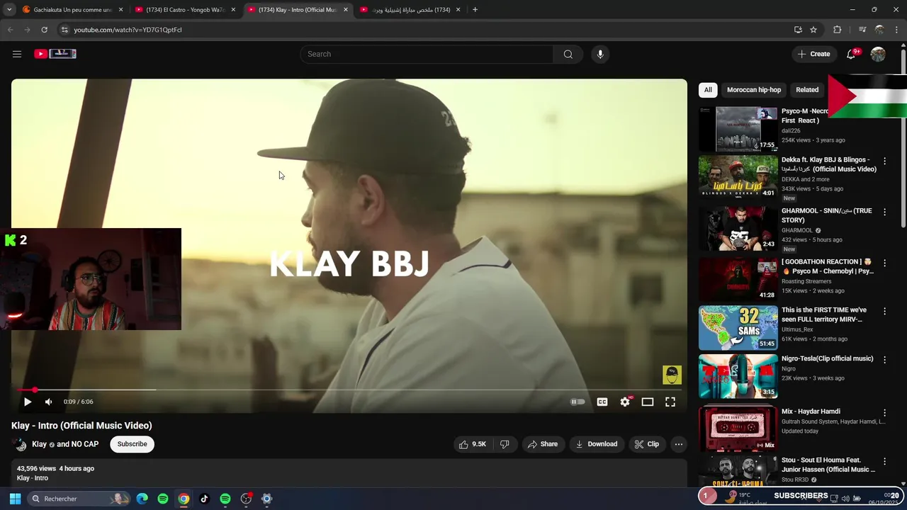The height and width of the screenshot is (510, 907).
Task: Download the video
Action: click(597, 444)
